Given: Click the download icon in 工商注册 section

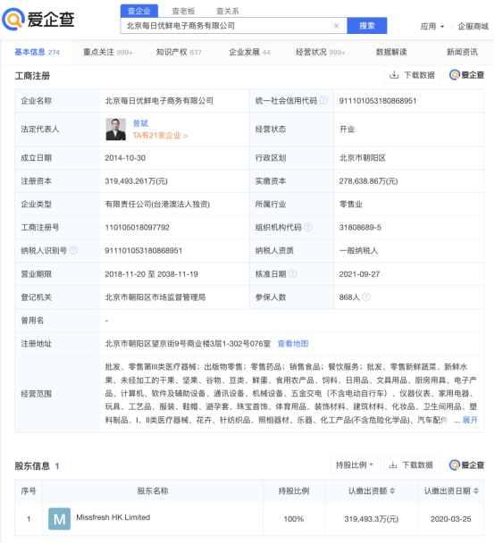Looking at the screenshot, I should [x=394, y=75].
